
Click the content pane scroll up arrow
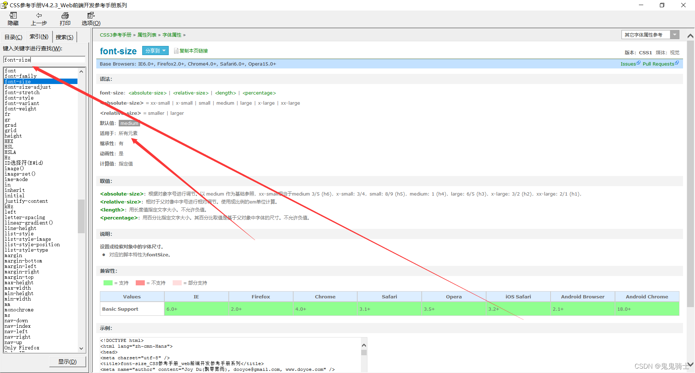(690, 36)
